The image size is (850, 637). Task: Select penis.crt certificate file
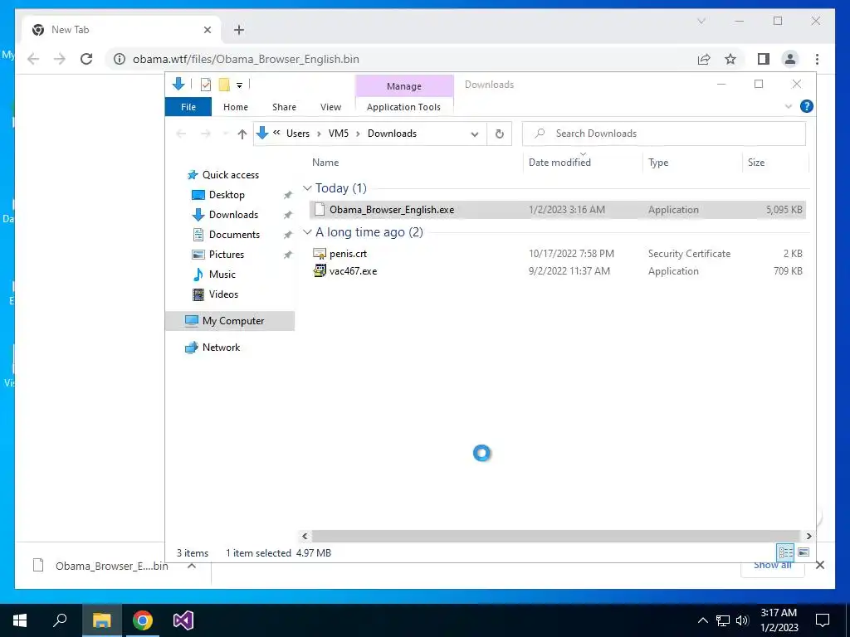click(x=557, y=254)
